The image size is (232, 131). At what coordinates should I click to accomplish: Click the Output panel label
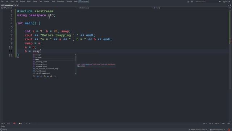[x=3, y=126]
